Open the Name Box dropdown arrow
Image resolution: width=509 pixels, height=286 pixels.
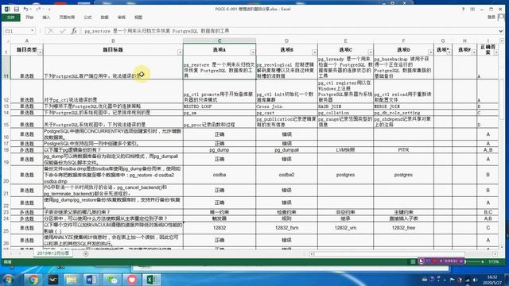[32, 31]
